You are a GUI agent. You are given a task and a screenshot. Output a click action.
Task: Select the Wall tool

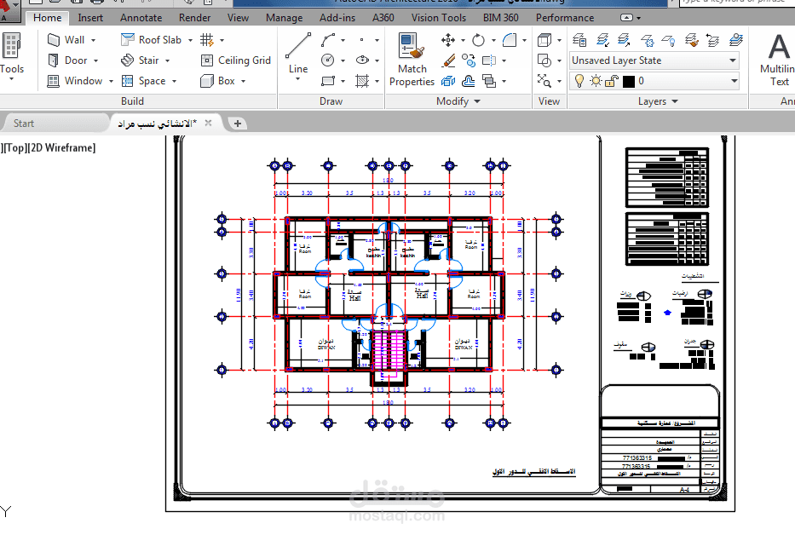[x=66, y=39]
